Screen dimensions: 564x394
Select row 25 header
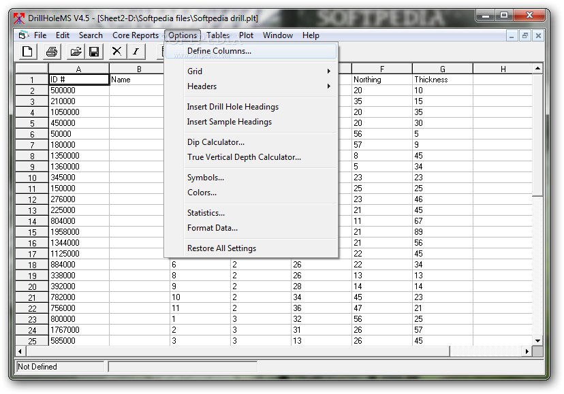32,341
